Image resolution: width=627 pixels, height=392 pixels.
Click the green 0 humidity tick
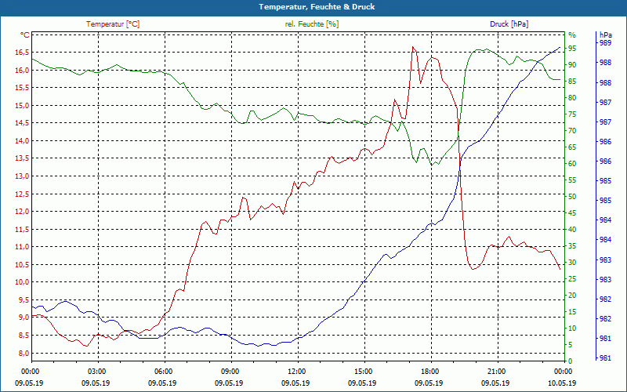pyautogui.click(x=571, y=361)
